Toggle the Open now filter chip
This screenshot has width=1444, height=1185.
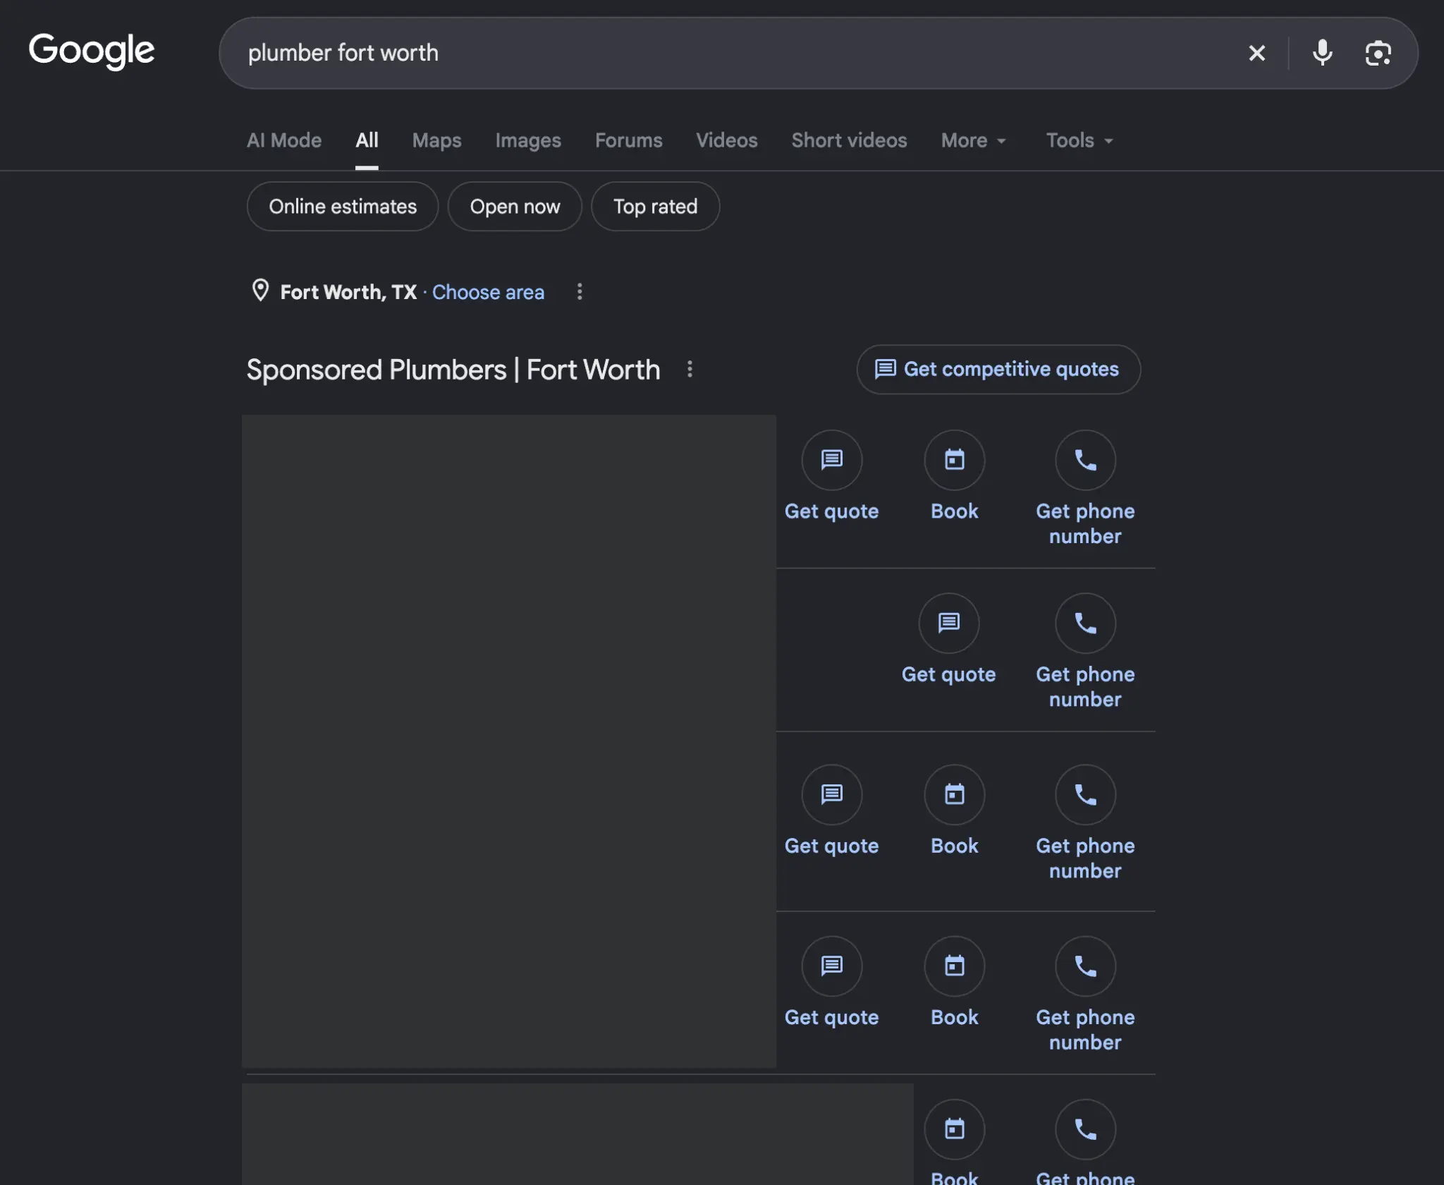[x=515, y=207]
